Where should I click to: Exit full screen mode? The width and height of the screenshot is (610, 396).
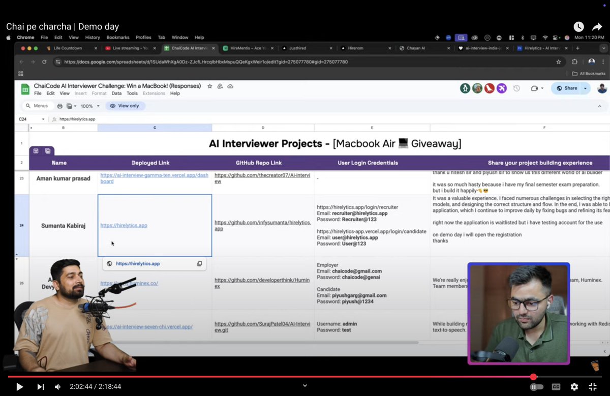593,387
